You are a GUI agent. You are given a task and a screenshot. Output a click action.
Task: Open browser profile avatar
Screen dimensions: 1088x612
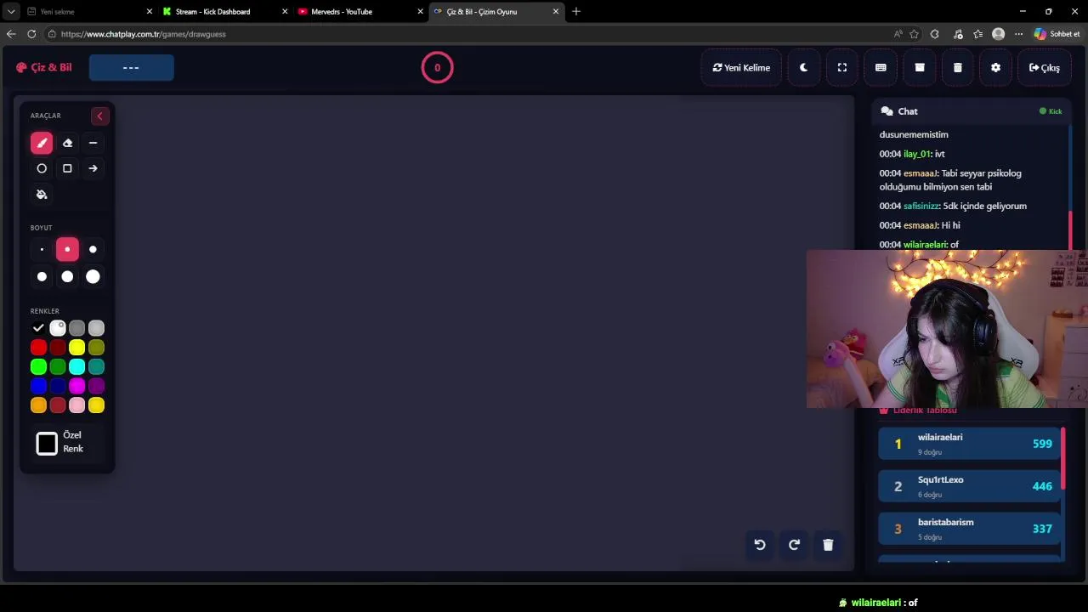(998, 34)
